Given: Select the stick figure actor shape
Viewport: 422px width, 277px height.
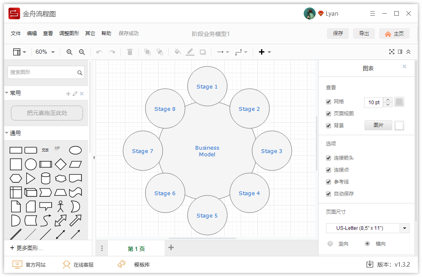Looking at the screenshot, I should [60, 206].
